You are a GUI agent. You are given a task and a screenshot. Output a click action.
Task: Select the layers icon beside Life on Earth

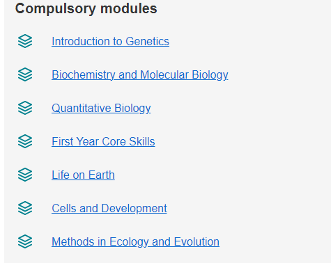pos(25,175)
